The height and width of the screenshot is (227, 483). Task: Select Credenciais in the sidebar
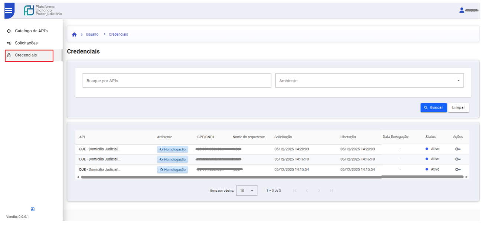(x=26, y=55)
